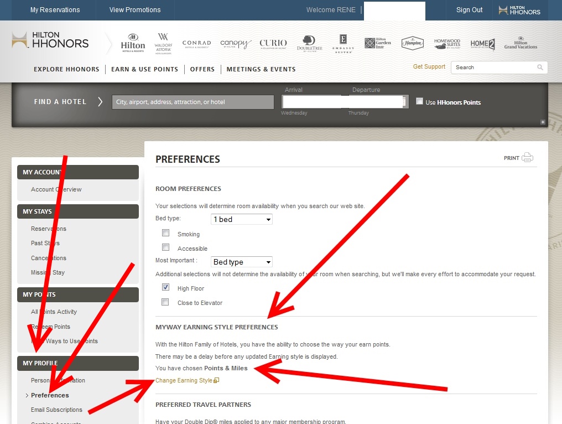
Task: Select Meetings & Events in the navigation
Action: coord(261,69)
